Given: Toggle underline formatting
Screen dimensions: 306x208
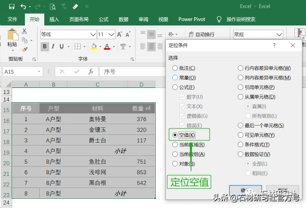Looking at the screenshot, I should 62,46.
